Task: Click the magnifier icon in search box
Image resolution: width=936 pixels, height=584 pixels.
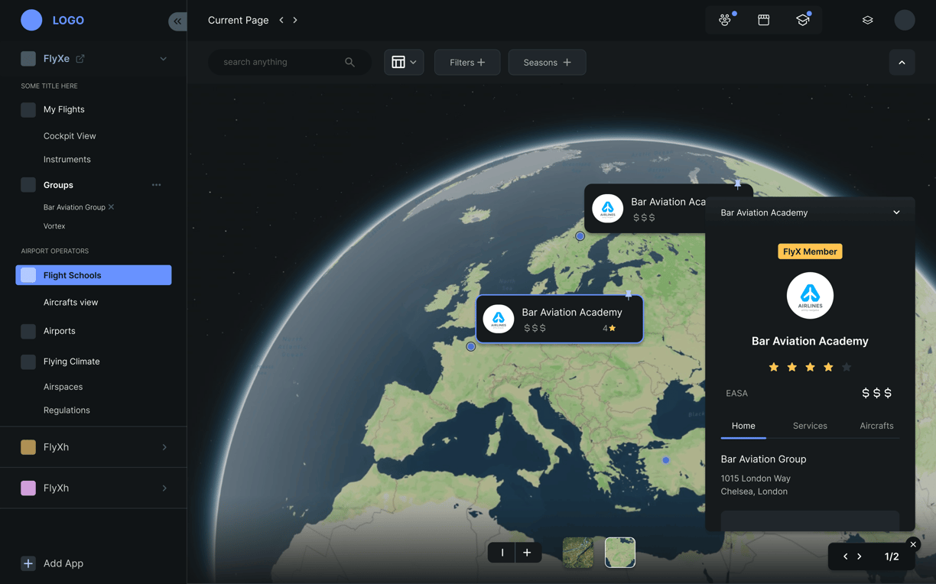Action: 349,63
